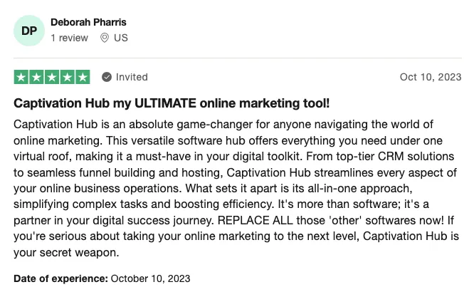
Task: Click the October 10, 2023 experience date
Action: pos(151,278)
